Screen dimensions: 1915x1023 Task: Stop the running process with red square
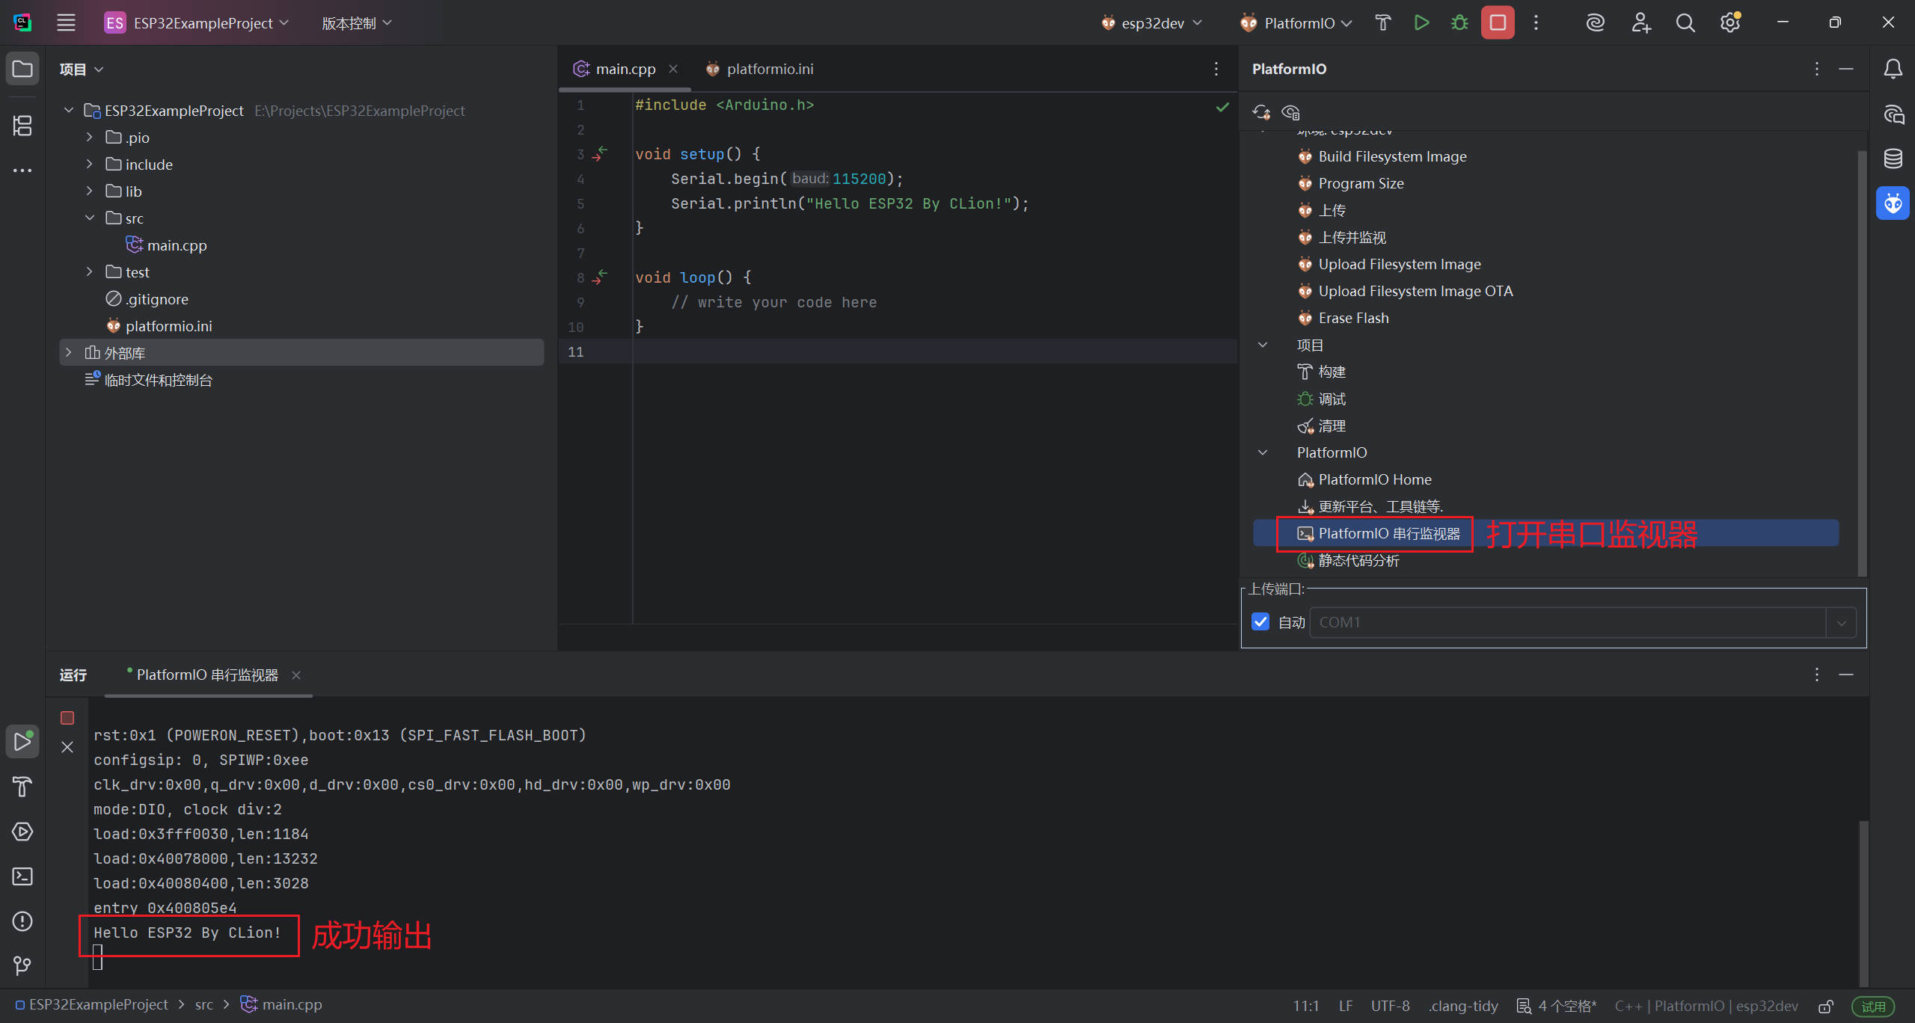click(1498, 23)
